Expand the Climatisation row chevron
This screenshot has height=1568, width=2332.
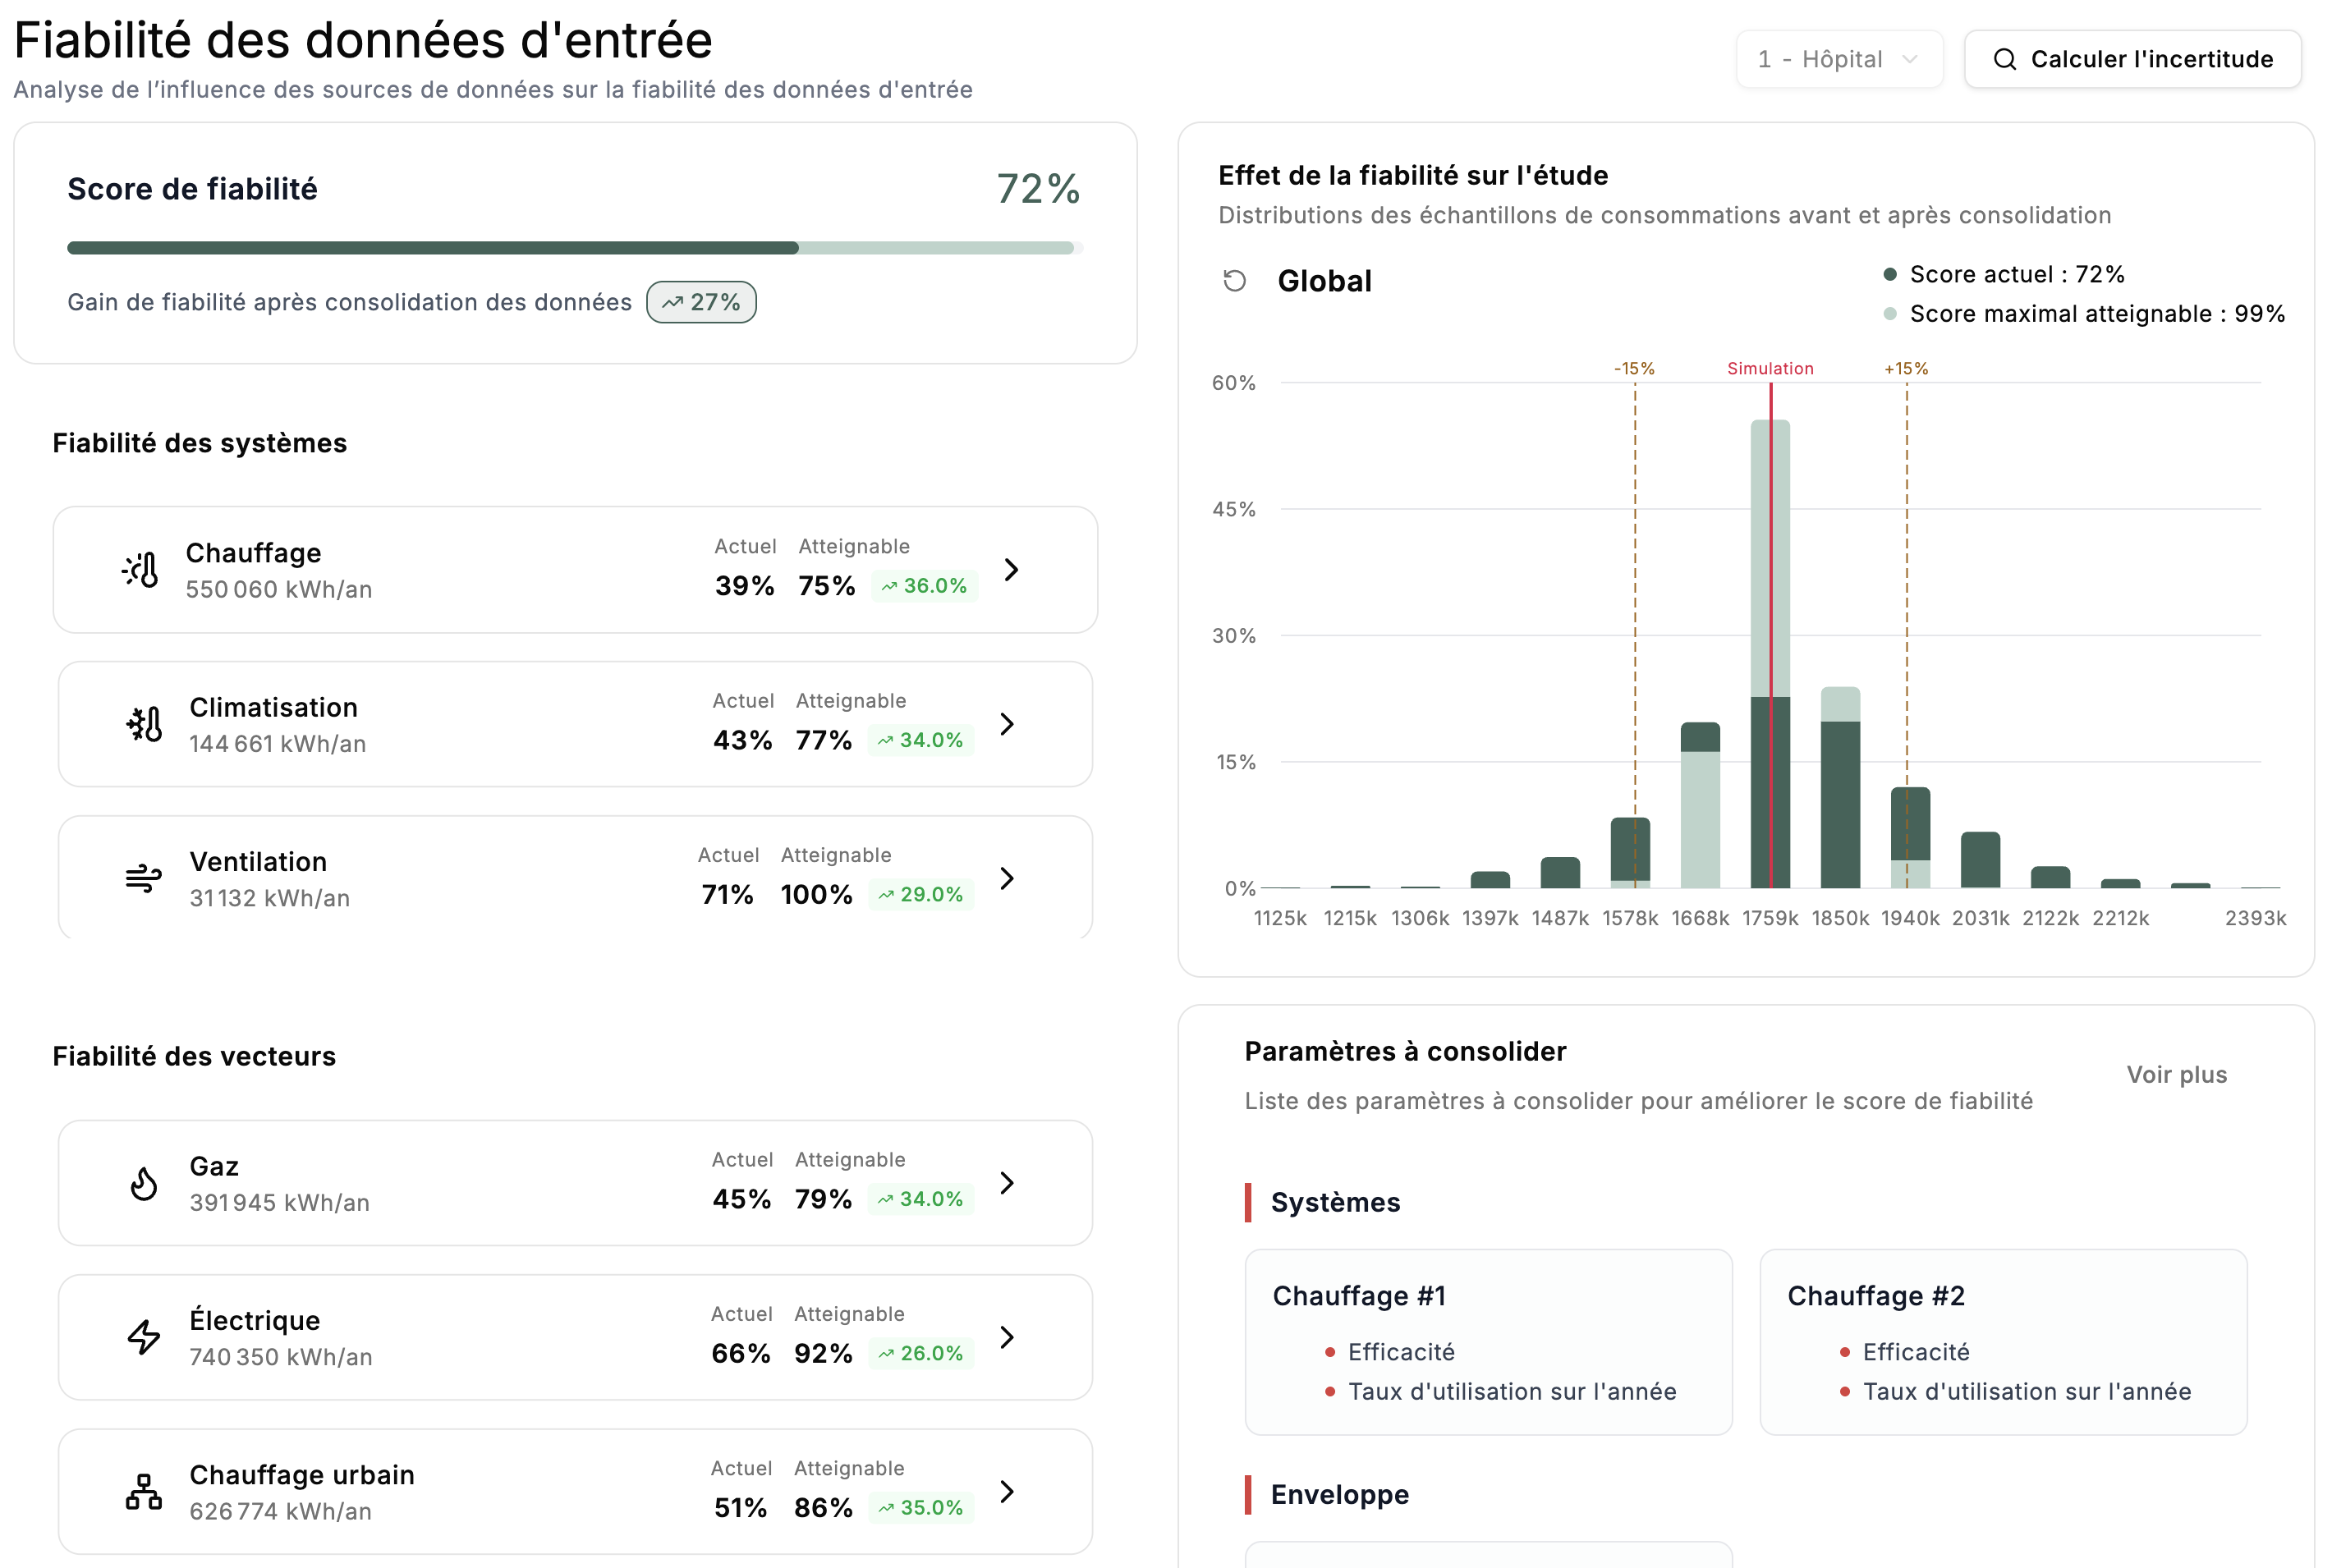1007,724
